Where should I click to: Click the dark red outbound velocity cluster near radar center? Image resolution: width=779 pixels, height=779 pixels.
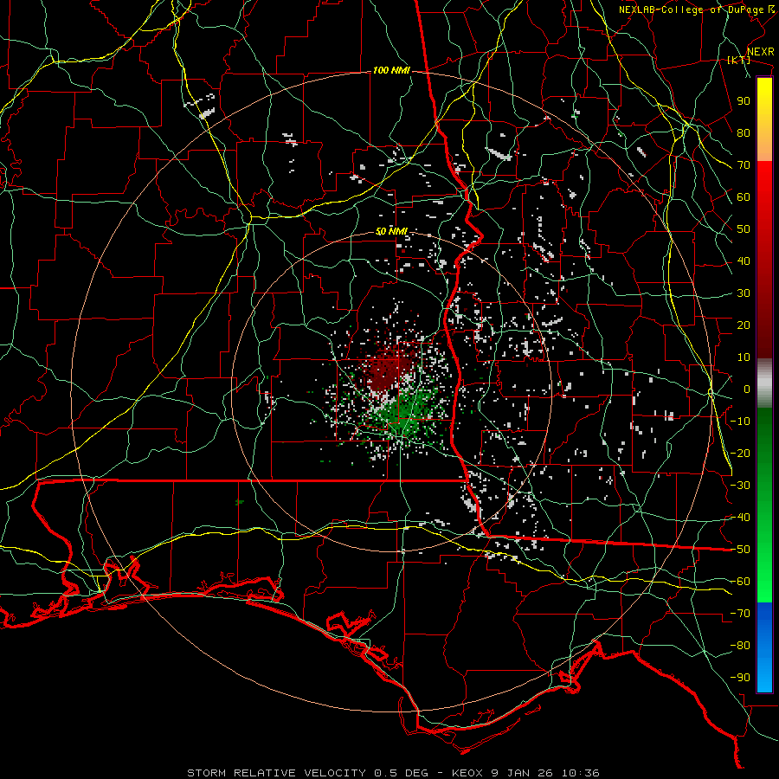coord(389,368)
